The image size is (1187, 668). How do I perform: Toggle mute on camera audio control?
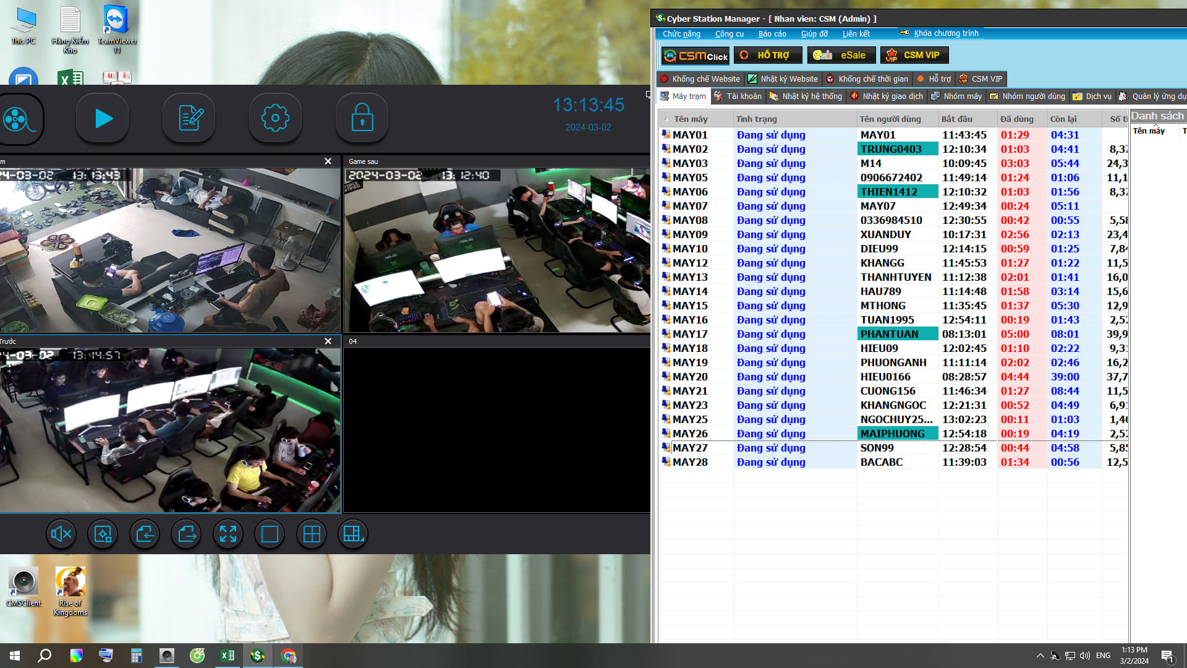point(61,533)
